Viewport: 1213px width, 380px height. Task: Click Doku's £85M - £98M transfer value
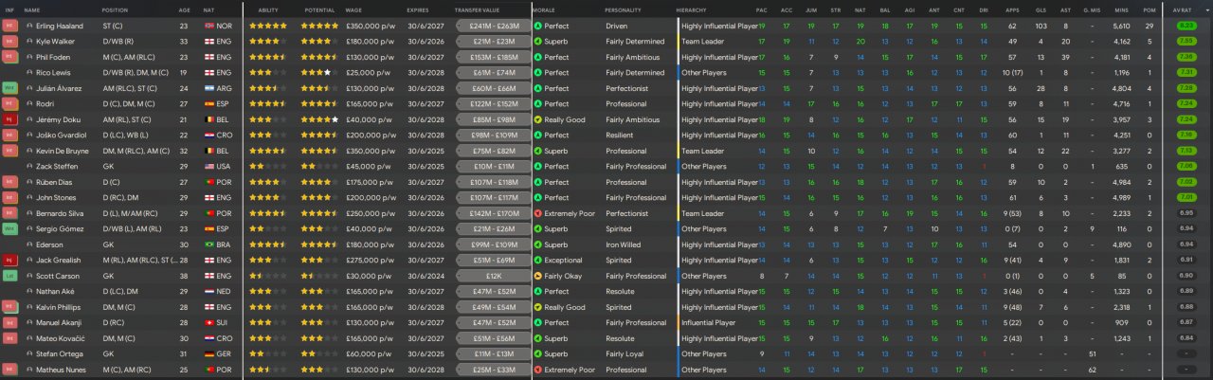pos(493,119)
